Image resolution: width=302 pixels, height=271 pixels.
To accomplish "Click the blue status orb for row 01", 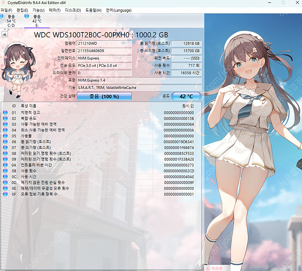I will pos(5,113).
